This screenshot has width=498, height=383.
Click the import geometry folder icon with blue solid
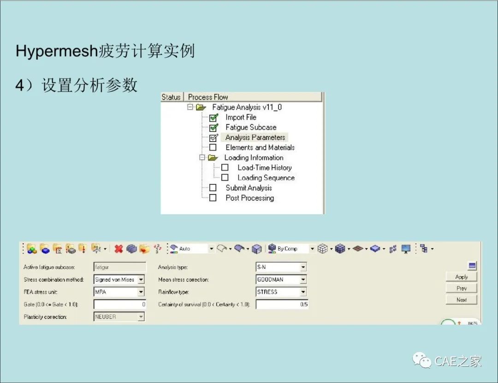pos(45,249)
